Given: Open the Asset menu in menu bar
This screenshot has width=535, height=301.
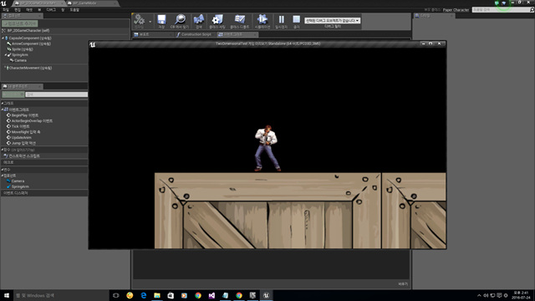Looking at the screenshot, I should click(x=29, y=10).
